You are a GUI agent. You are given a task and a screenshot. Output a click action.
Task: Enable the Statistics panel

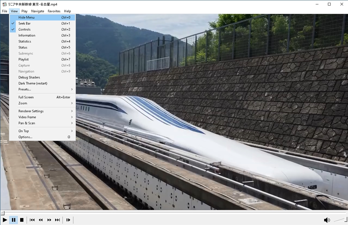click(x=42, y=41)
